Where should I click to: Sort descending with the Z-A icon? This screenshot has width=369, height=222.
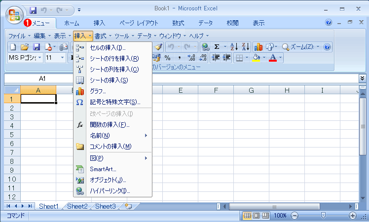[x=246, y=47]
